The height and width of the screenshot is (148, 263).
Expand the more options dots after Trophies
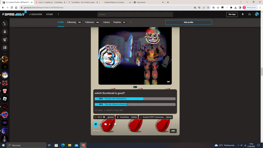131,22
